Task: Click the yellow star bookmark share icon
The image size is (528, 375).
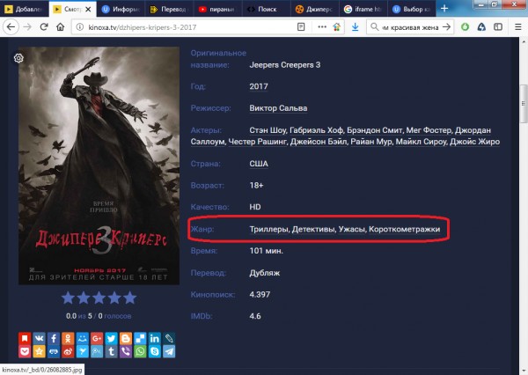Action: point(39,351)
